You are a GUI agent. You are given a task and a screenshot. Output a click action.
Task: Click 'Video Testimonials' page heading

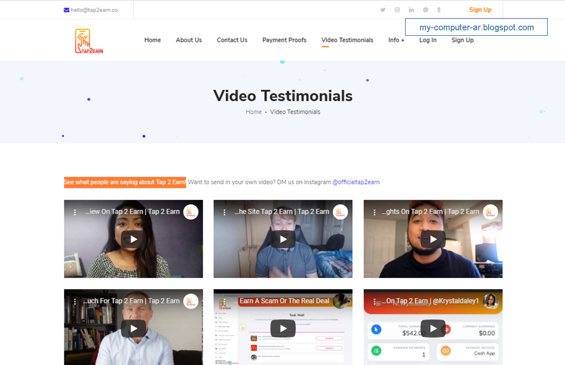click(x=283, y=96)
